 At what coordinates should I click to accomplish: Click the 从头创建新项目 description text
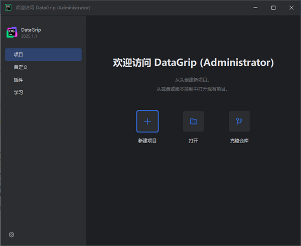pyautogui.click(x=193, y=80)
